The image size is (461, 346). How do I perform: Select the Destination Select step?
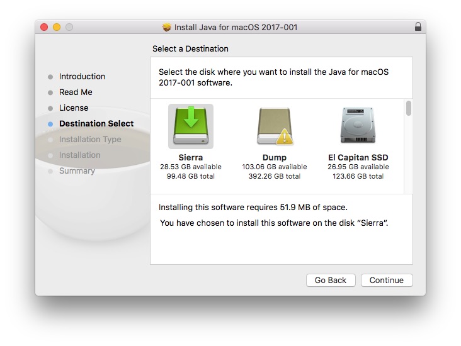click(96, 123)
